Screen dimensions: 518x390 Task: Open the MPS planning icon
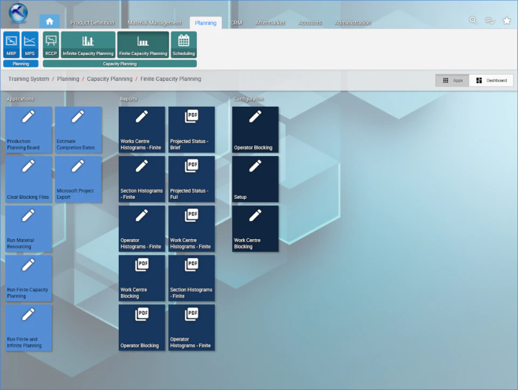tap(30, 45)
